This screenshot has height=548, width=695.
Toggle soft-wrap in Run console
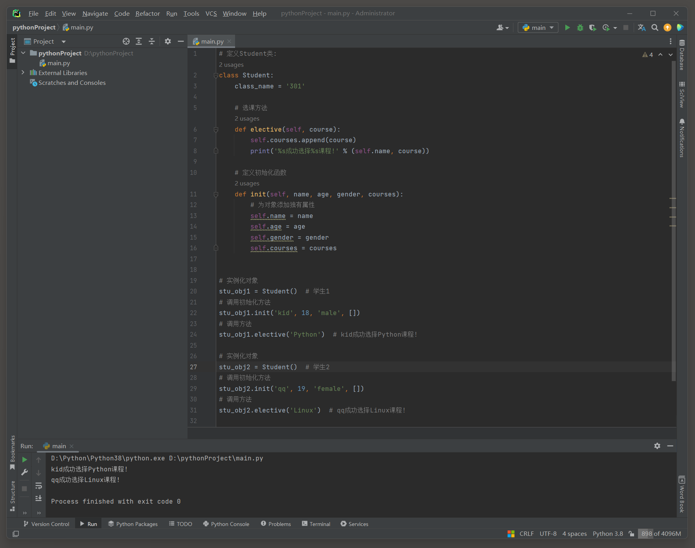pos(39,486)
